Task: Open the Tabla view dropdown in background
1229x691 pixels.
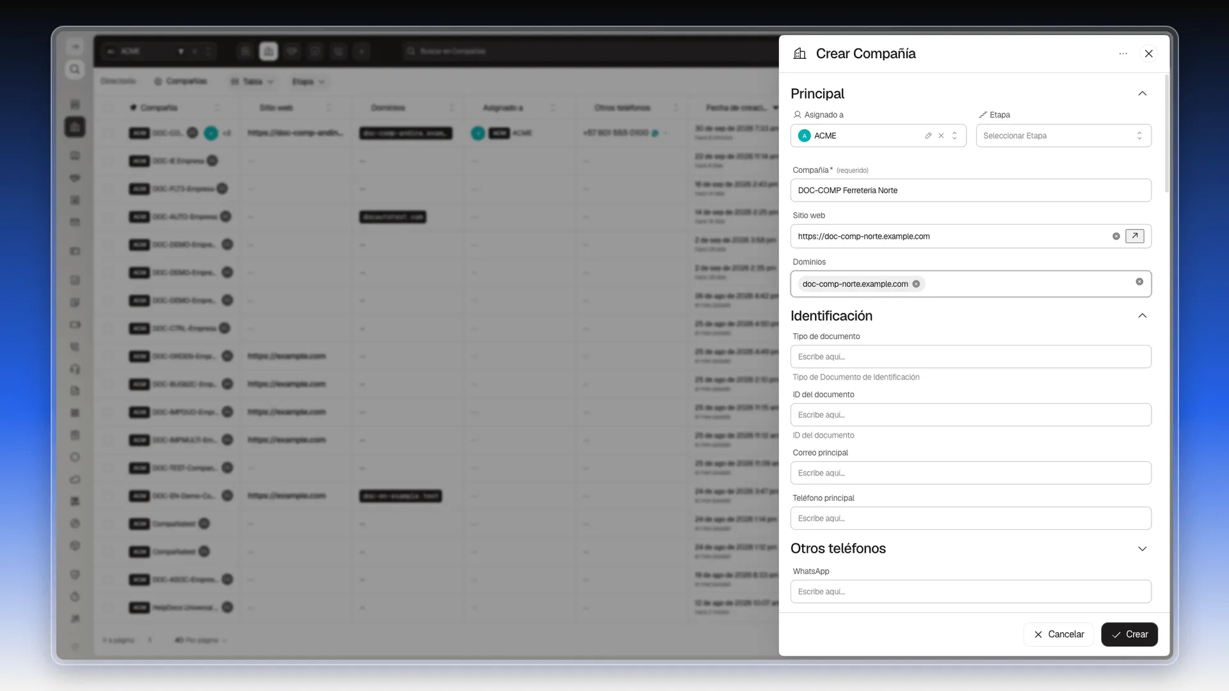Action: coord(252,82)
